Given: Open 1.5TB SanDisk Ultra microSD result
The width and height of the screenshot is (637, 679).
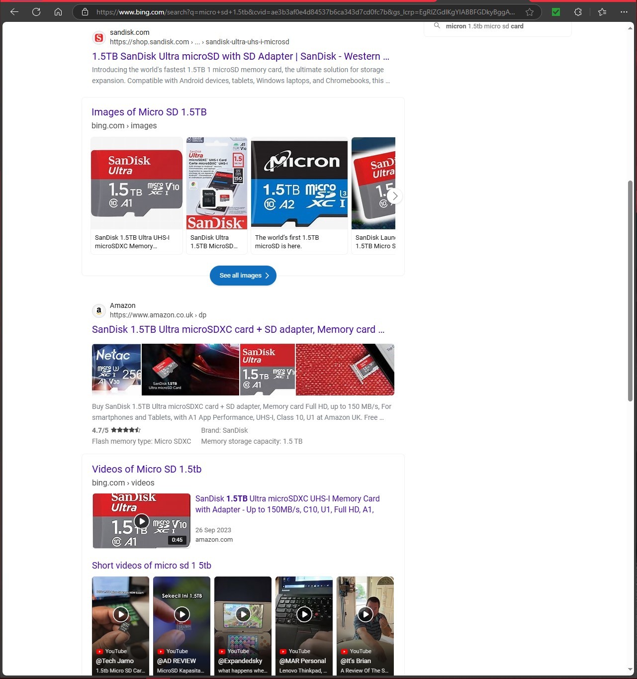Looking at the screenshot, I should (241, 56).
